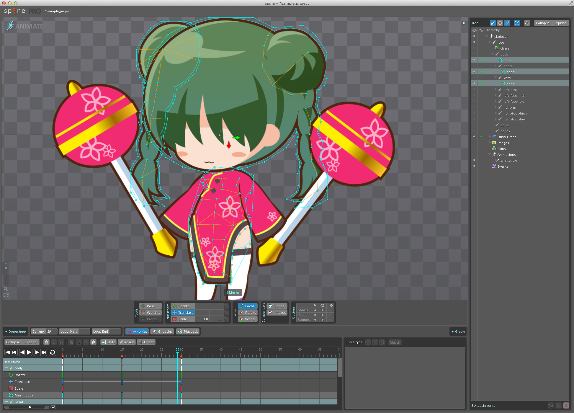Viewport: 574px width, 413px height.
Task: Set axis to Local
Action: (248, 306)
